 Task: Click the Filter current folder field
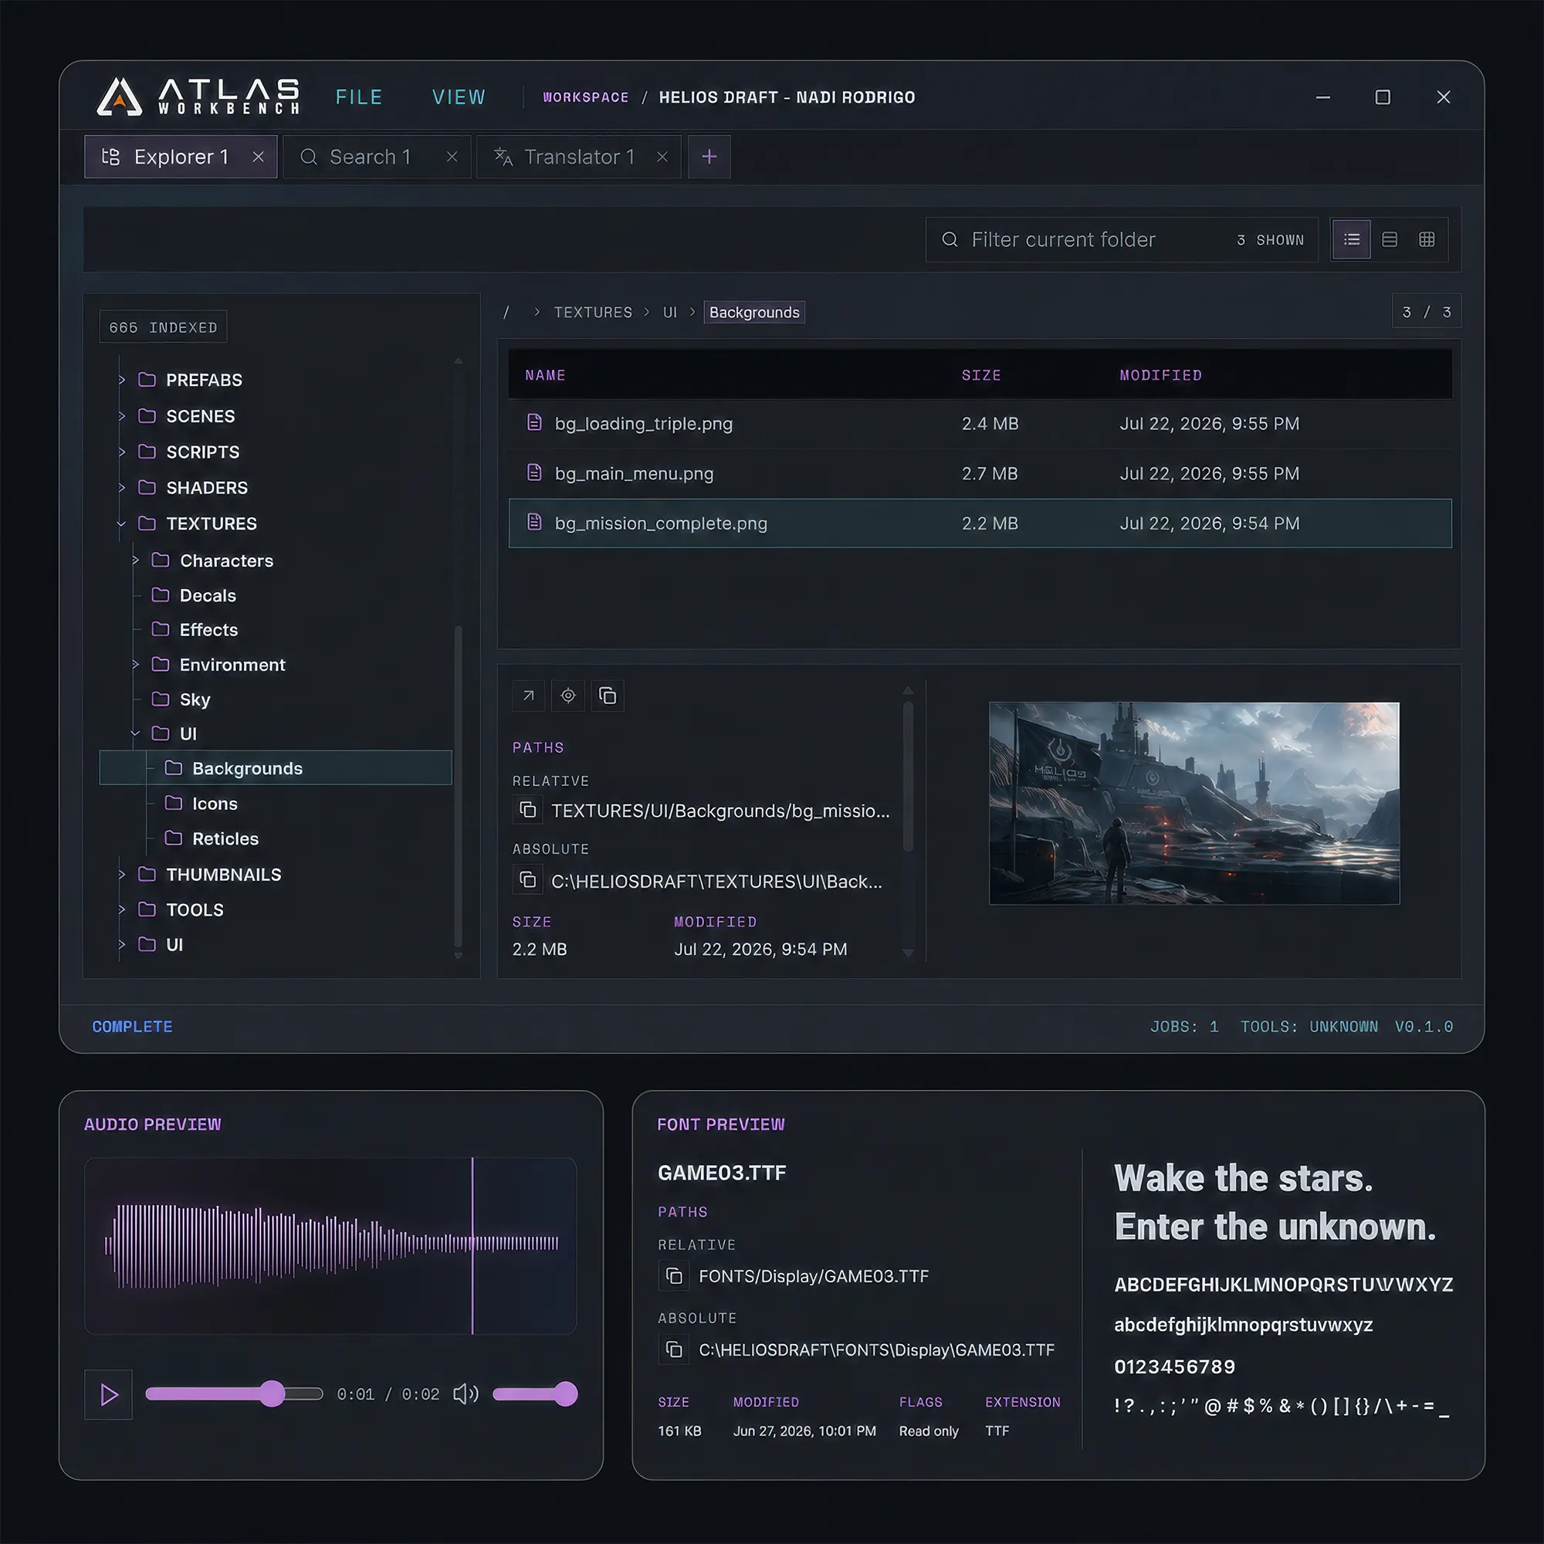(1121, 240)
